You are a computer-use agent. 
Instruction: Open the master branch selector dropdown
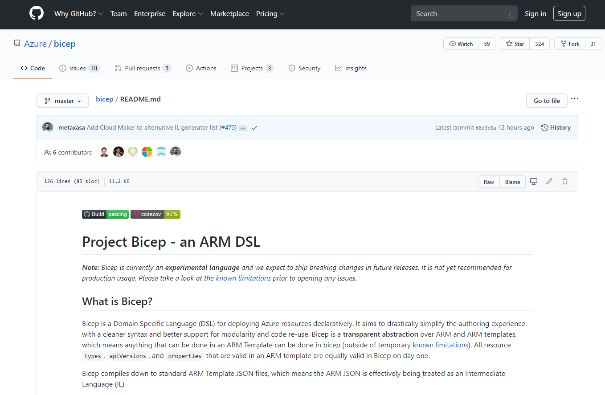(62, 101)
